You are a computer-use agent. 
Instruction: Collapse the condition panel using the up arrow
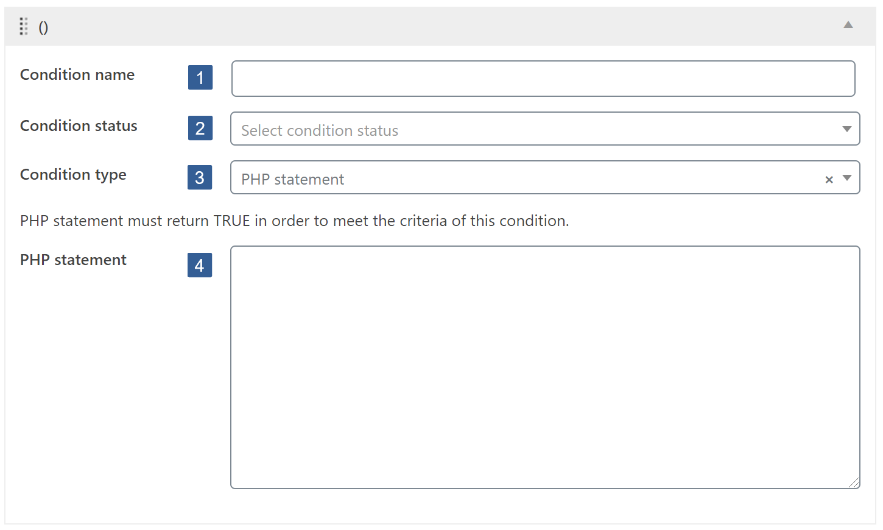[x=848, y=26]
